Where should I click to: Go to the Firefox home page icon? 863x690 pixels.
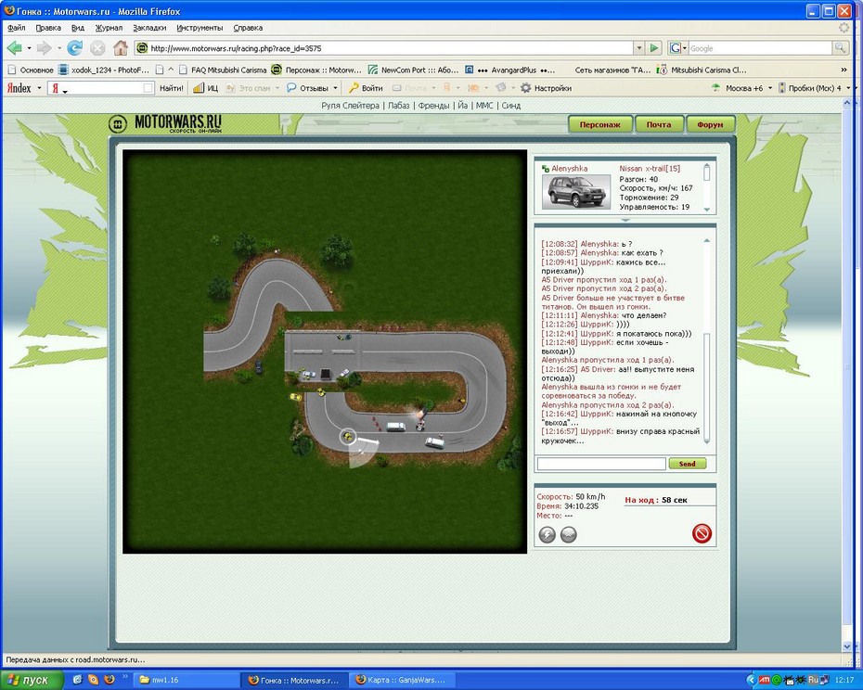pos(121,48)
